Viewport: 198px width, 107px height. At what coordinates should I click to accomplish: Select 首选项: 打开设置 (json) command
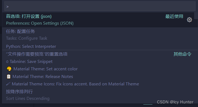[x=29, y=16]
